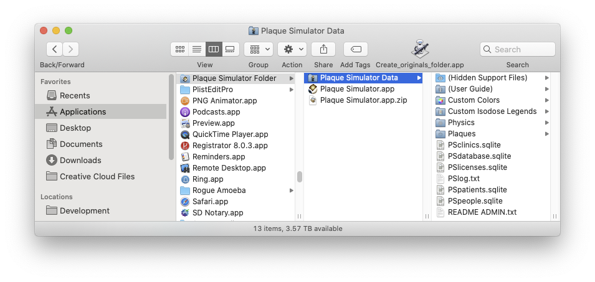The height and width of the screenshot is (282, 595).
Task: Expand the Plaque Simulator Data arrow
Action: pos(419,78)
